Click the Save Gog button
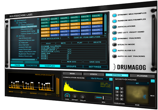Viewport: 158px width, 110px height. [95, 62]
